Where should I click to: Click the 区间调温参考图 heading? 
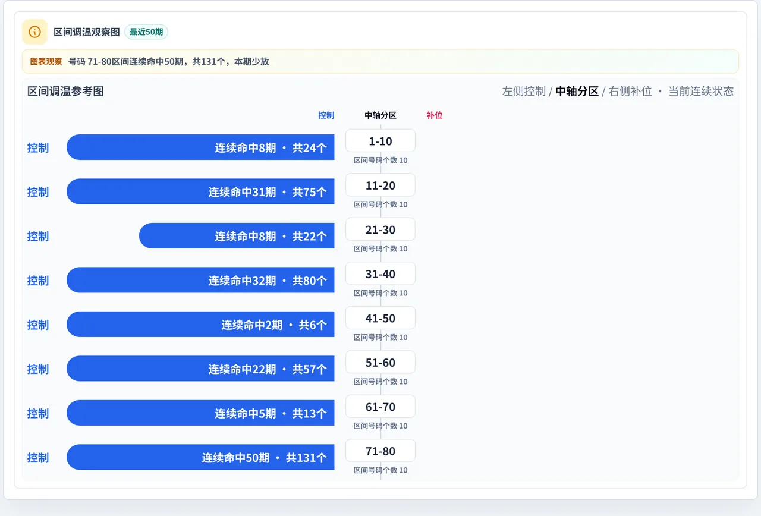(x=65, y=92)
